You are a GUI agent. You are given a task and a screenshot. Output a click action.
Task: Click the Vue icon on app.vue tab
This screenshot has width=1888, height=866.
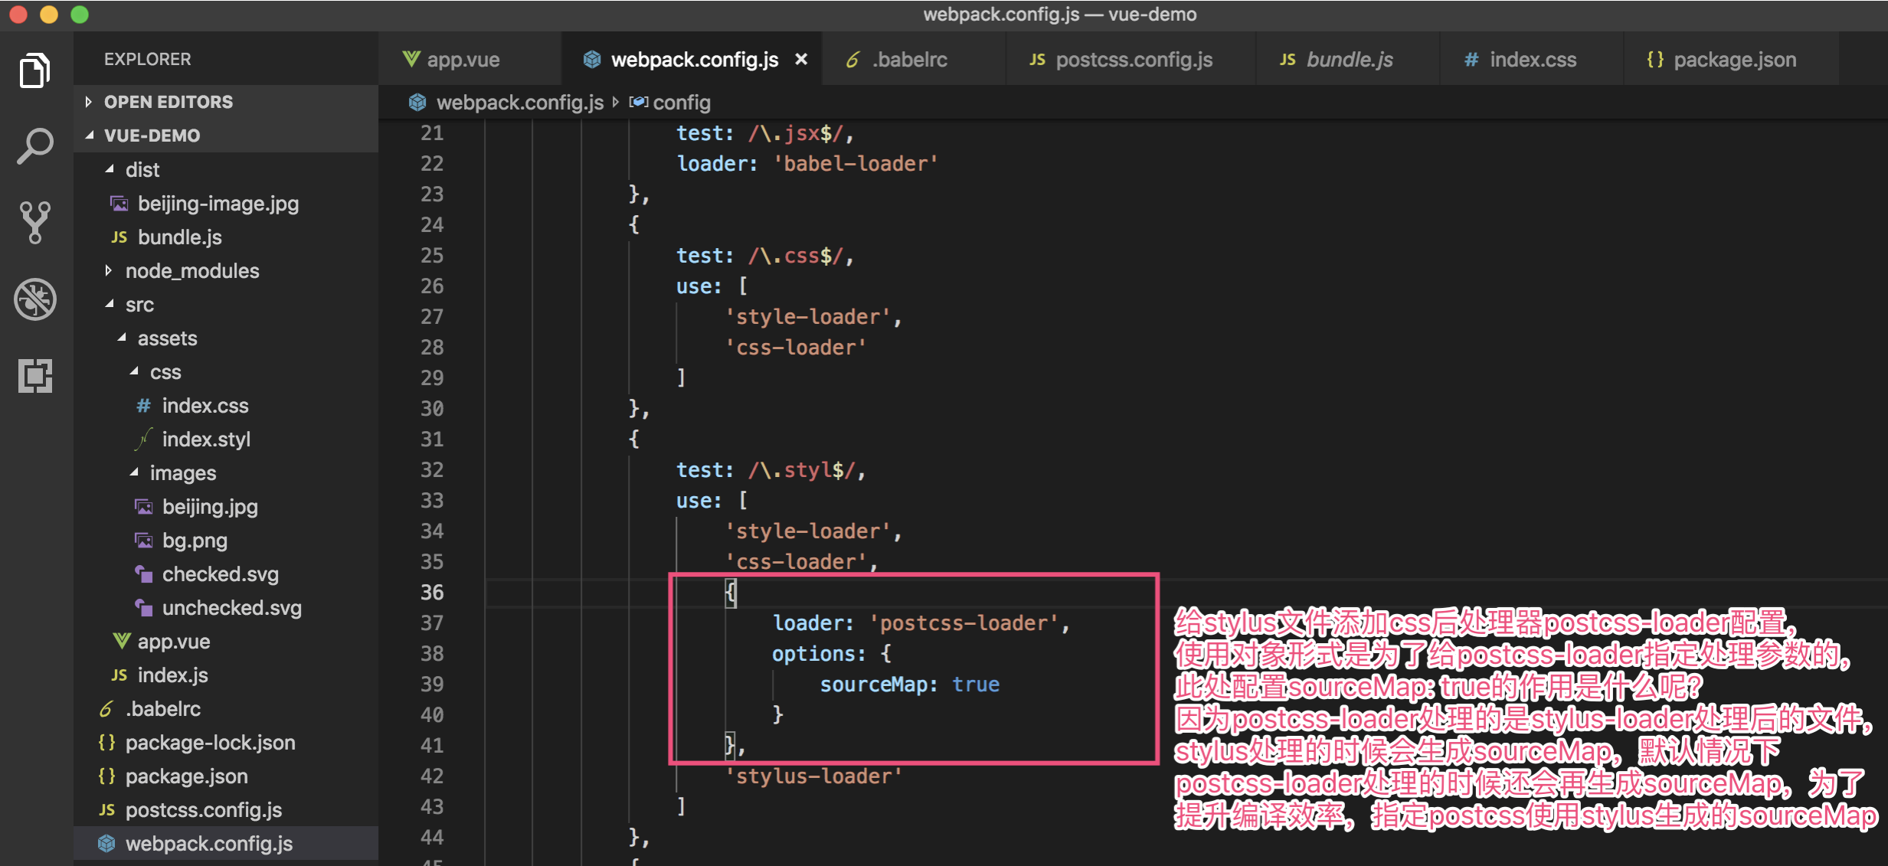point(411,59)
